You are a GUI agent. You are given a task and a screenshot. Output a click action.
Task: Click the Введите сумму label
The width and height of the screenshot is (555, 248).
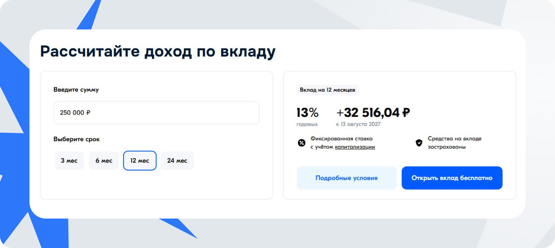76,90
